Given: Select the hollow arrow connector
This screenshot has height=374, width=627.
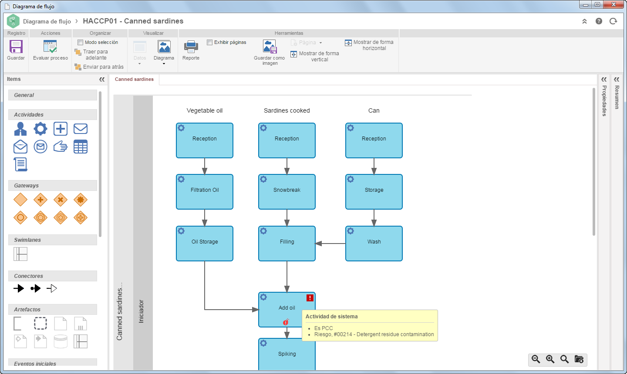Looking at the screenshot, I should [x=52, y=288].
